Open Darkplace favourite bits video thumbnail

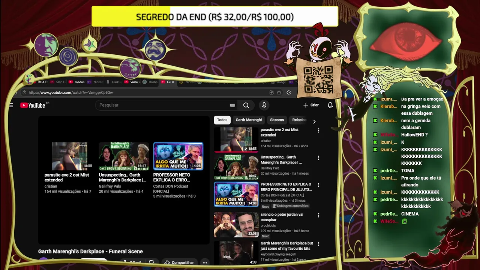coord(236,253)
